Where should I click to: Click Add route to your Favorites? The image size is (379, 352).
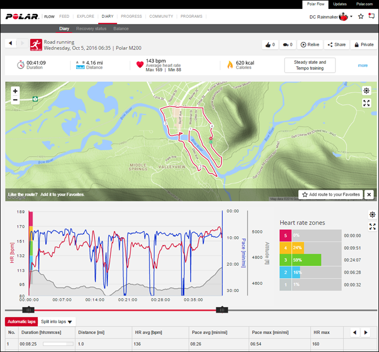(330, 194)
